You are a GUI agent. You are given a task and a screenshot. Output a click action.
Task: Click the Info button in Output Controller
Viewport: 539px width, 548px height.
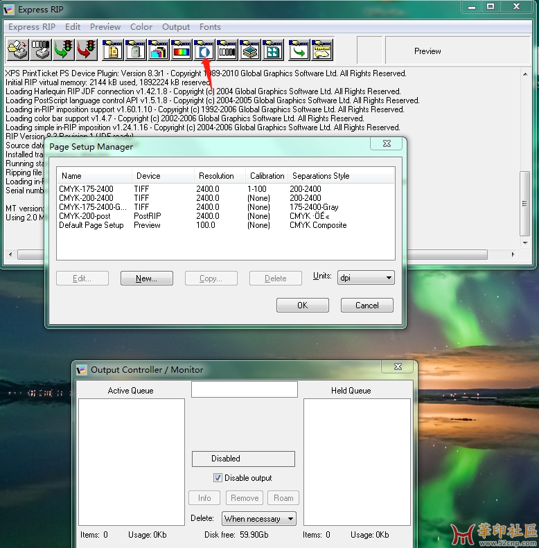(x=204, y=497)
